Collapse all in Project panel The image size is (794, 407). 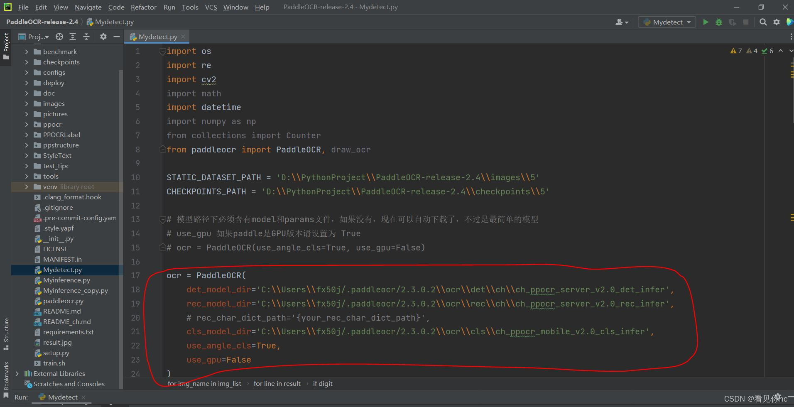point(86,37)
